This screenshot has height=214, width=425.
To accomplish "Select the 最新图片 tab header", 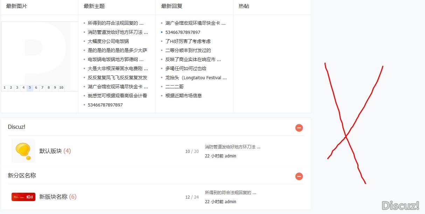I will point(16,6).
